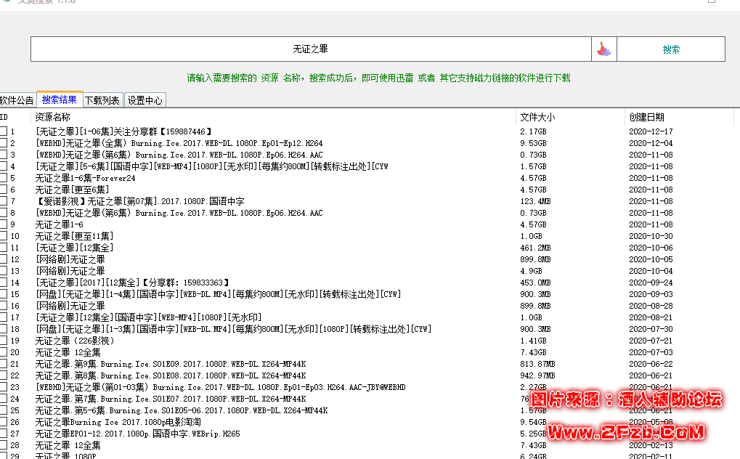740x459 pixels.
Task: Go to the 设置中心 tab
Action: 145,100
